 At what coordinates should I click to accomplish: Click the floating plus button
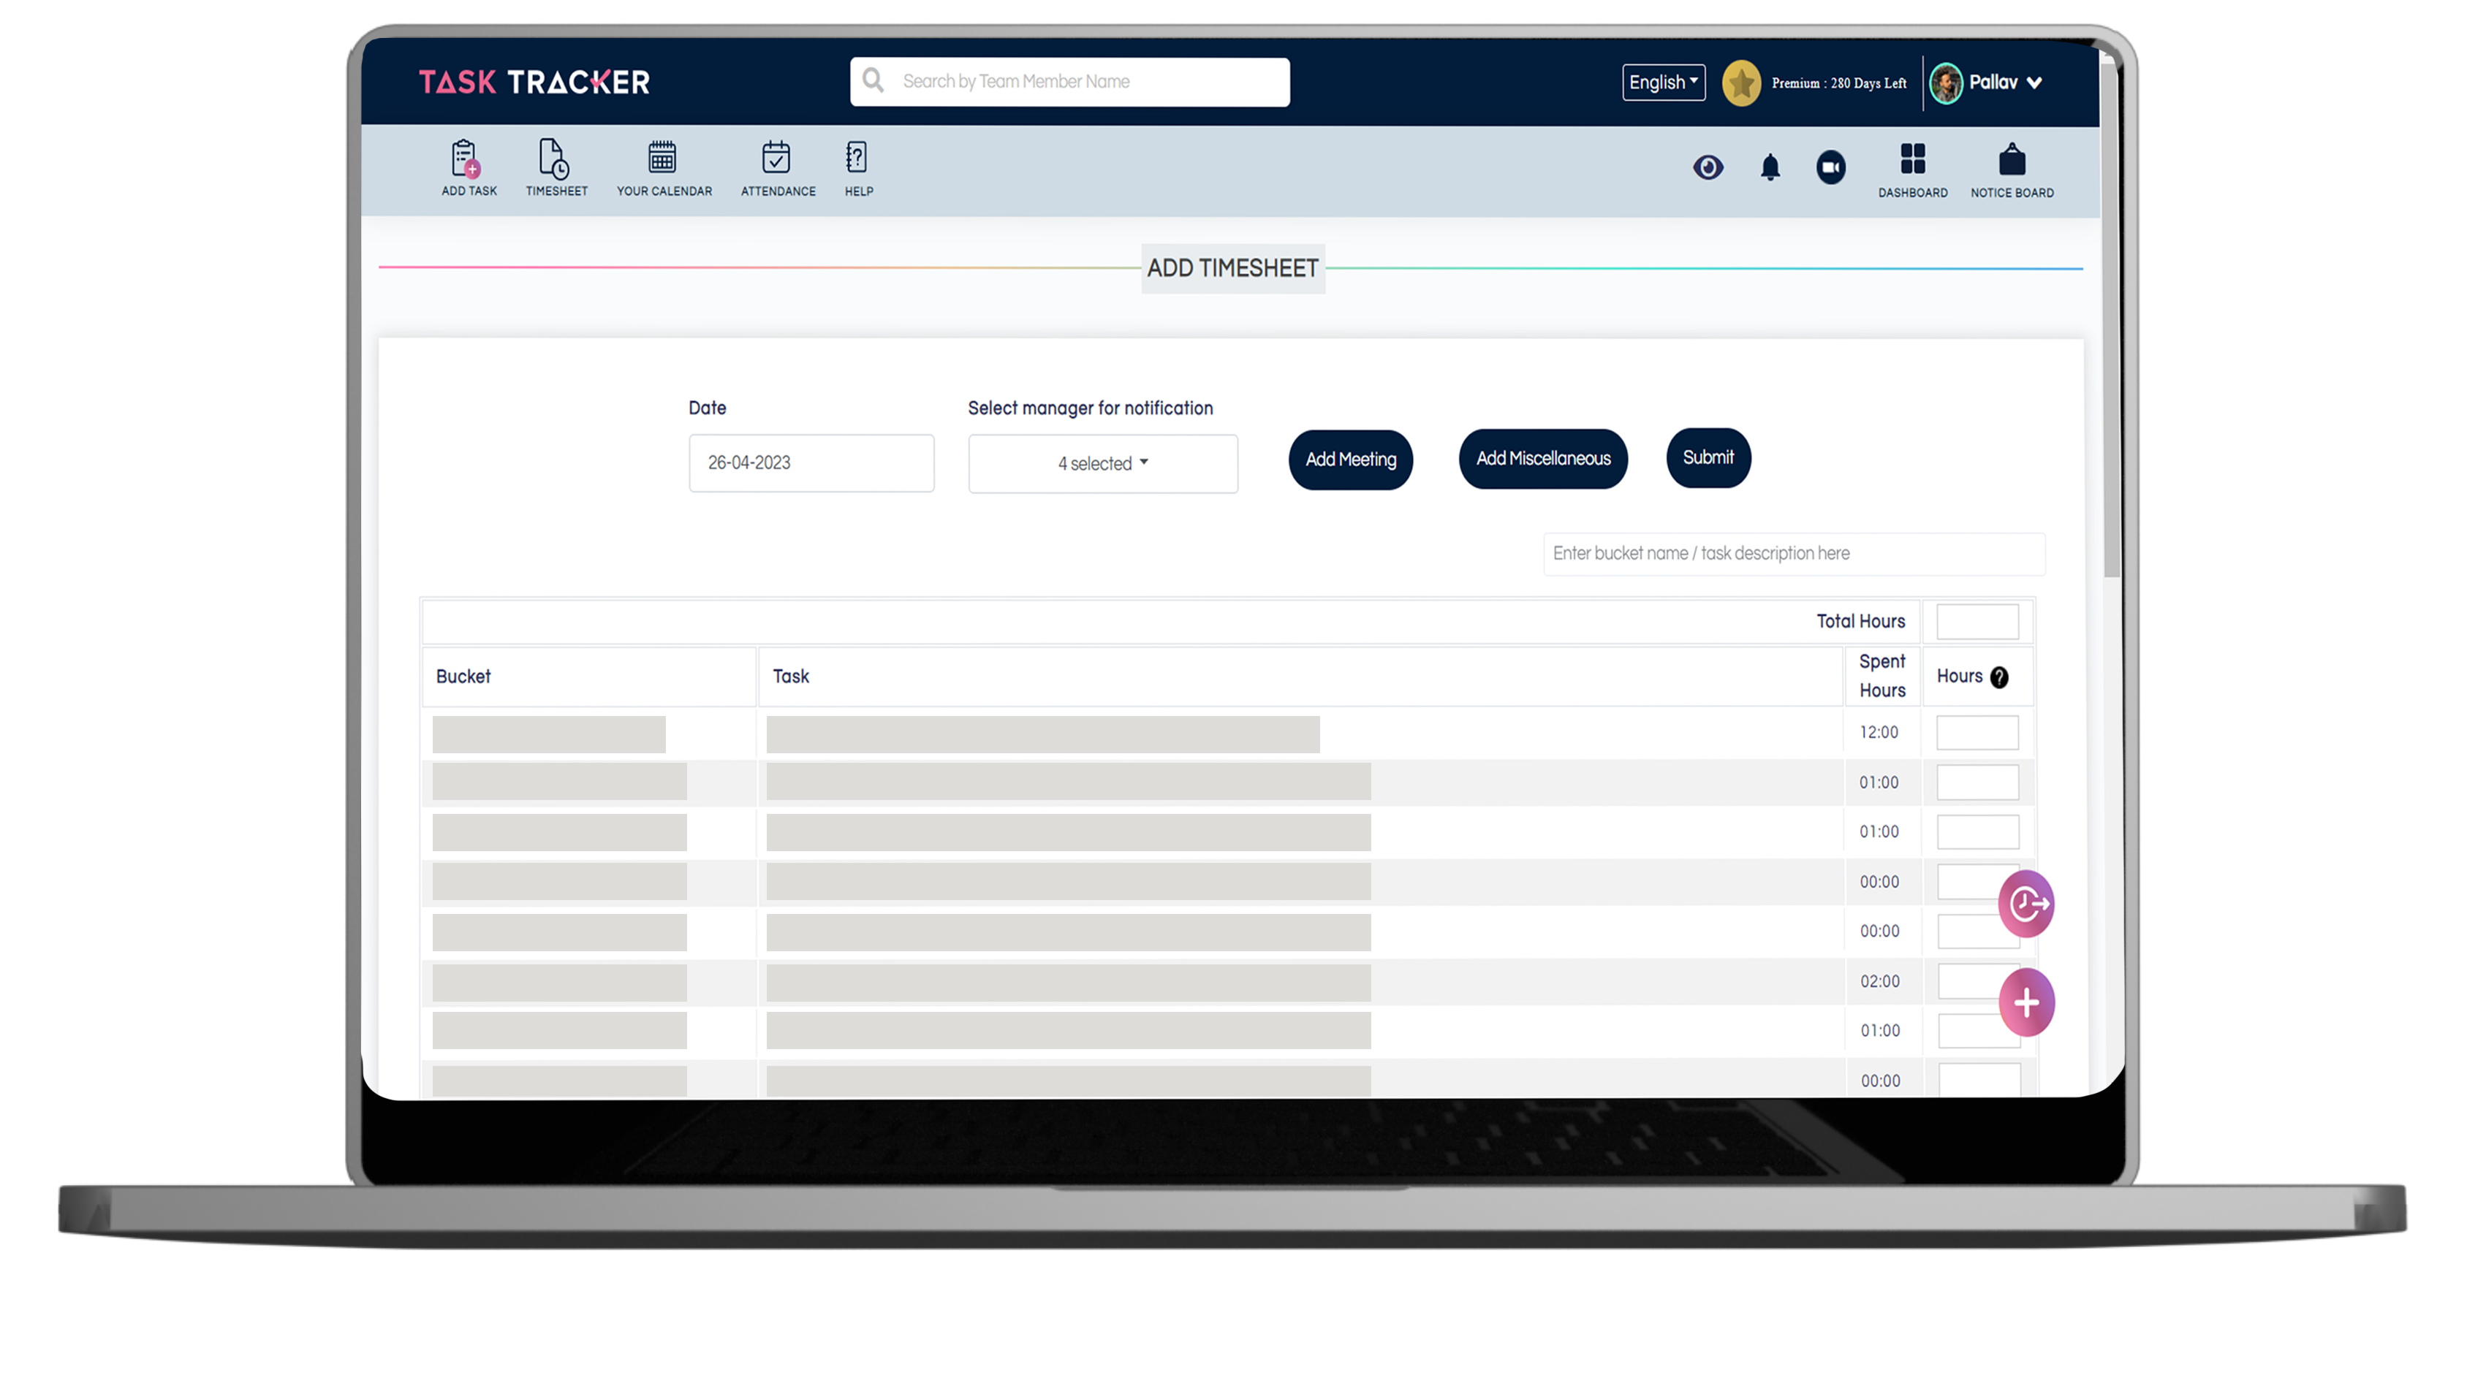click(2026, 1002)
